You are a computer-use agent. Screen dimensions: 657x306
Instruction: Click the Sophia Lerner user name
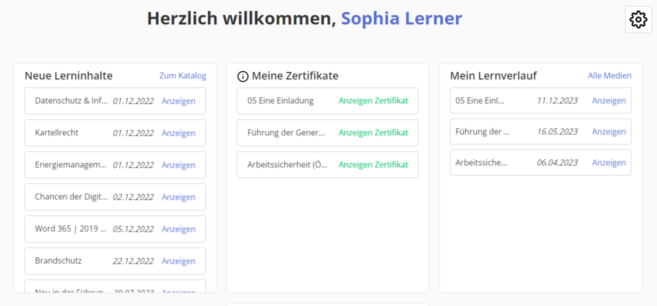(x=401, y=19)
